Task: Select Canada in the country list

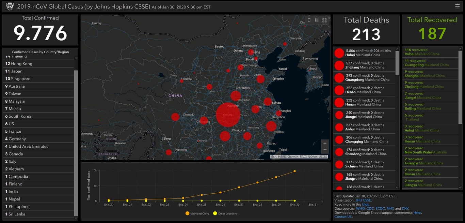Action: [38, 154]
